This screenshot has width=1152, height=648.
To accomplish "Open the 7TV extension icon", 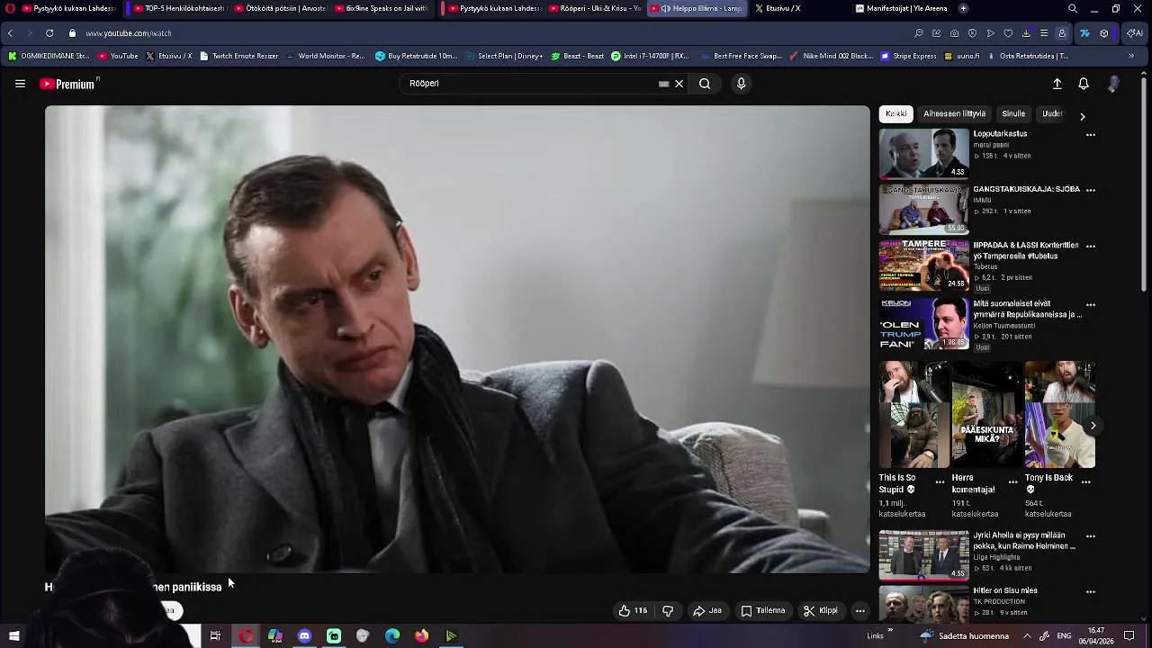I will pyautogui.click(x=1084, y=33).
